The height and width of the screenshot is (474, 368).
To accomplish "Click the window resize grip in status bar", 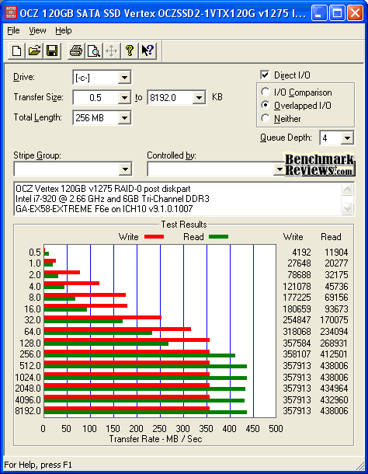I will click(359, 465).
